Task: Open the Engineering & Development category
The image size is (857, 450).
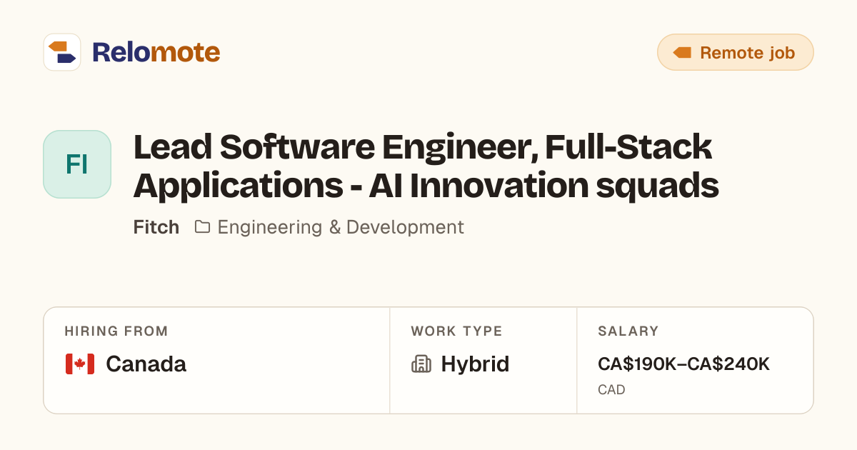Action: coord(341,227)
